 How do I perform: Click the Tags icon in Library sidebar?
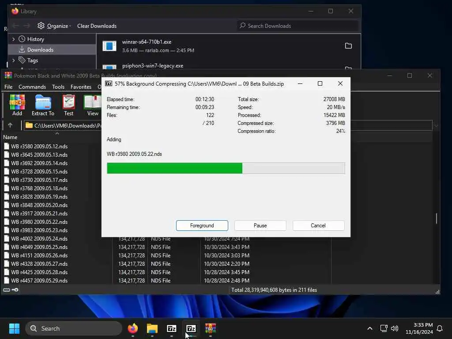coord(22,60)
